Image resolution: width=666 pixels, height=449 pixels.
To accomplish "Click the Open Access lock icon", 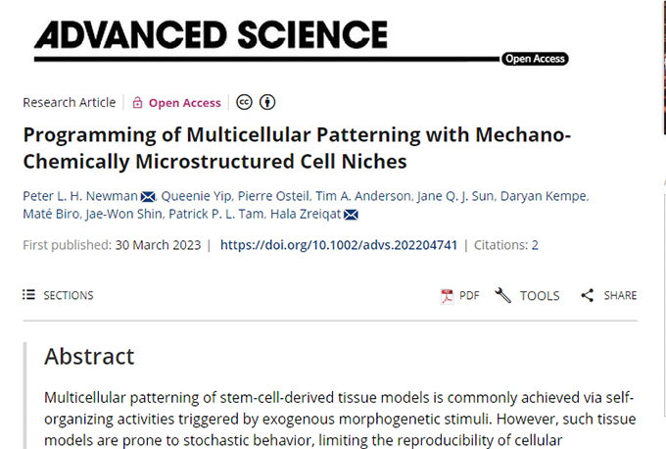I will pos(138,103).
